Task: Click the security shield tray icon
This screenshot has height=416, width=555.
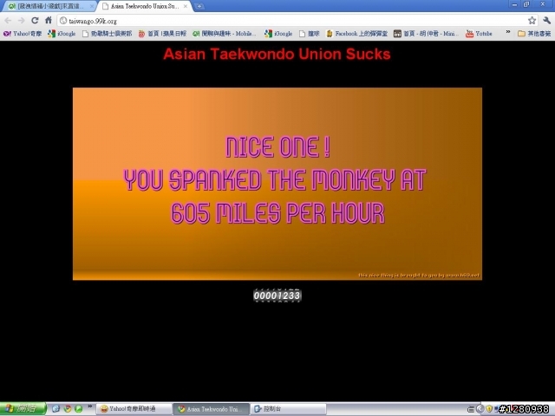Action: coord(489,409)
